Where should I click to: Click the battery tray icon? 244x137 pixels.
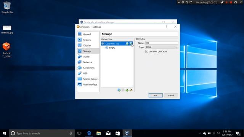209,133
